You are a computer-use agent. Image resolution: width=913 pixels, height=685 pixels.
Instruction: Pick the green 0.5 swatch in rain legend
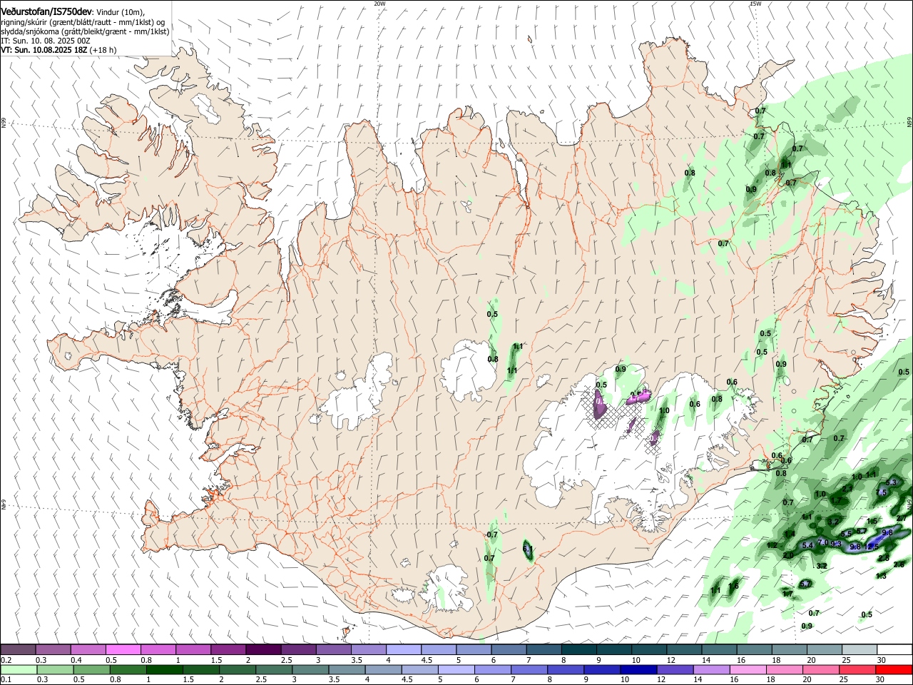[91, 669]
